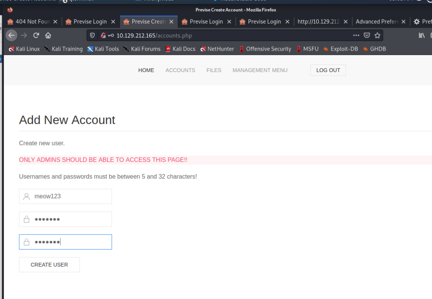
Task: Open page actions three-dot menu
Action: point(356,35)
